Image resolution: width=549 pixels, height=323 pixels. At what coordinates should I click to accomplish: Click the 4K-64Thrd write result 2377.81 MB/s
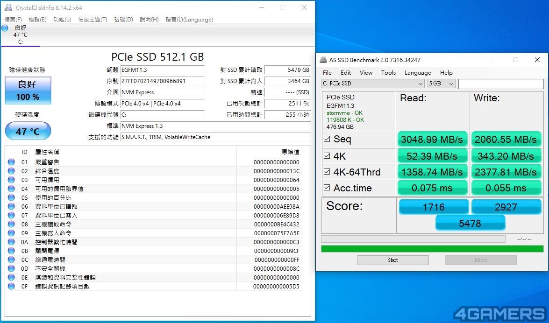(506, 172)
